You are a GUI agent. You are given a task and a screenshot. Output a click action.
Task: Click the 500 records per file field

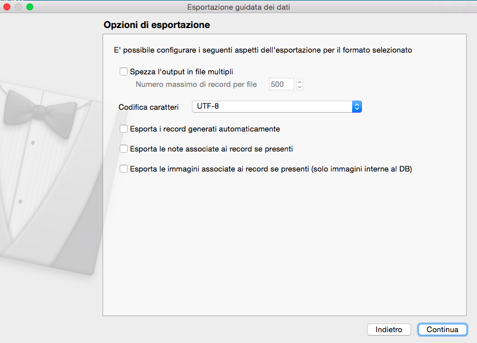281,85
